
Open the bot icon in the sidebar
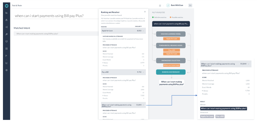(6, 20)
